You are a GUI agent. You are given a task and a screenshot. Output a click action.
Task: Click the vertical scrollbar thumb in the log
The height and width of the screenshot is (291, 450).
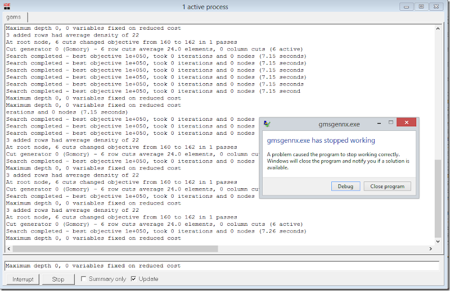click(x=438, y=198)
